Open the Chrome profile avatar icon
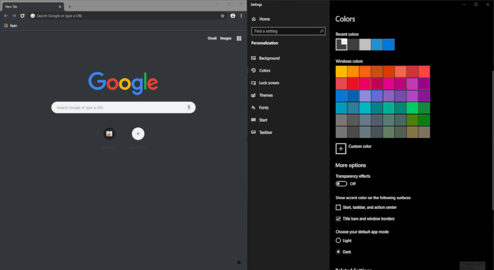 pos(233,16)
